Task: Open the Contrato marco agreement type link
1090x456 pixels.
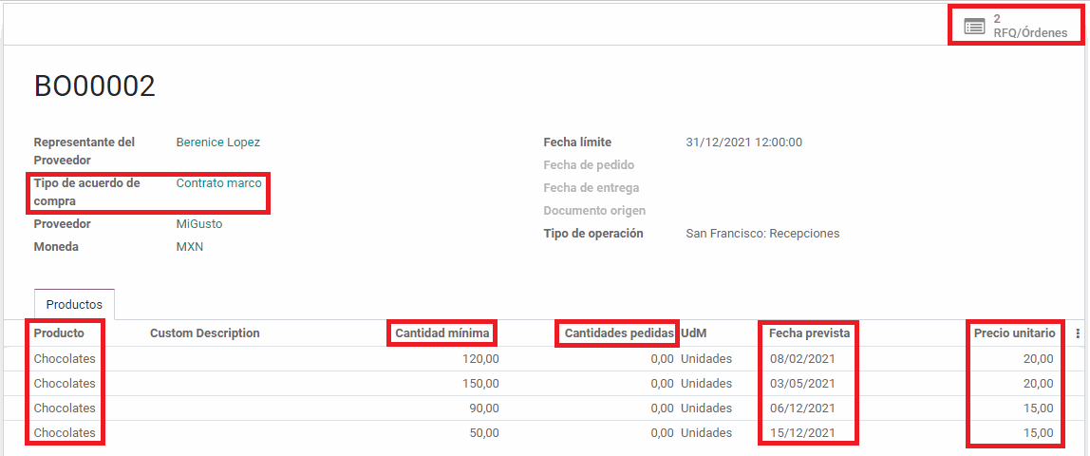Action: coord(218,183)
